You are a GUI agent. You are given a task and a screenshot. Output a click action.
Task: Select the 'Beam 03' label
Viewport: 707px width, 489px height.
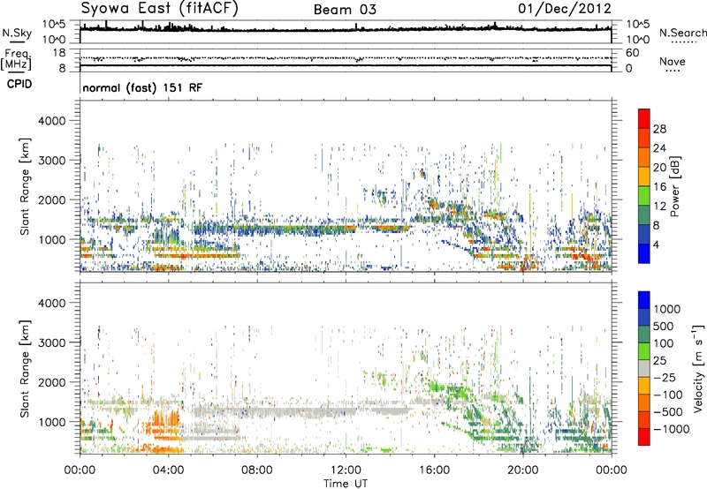coord(345,10)
